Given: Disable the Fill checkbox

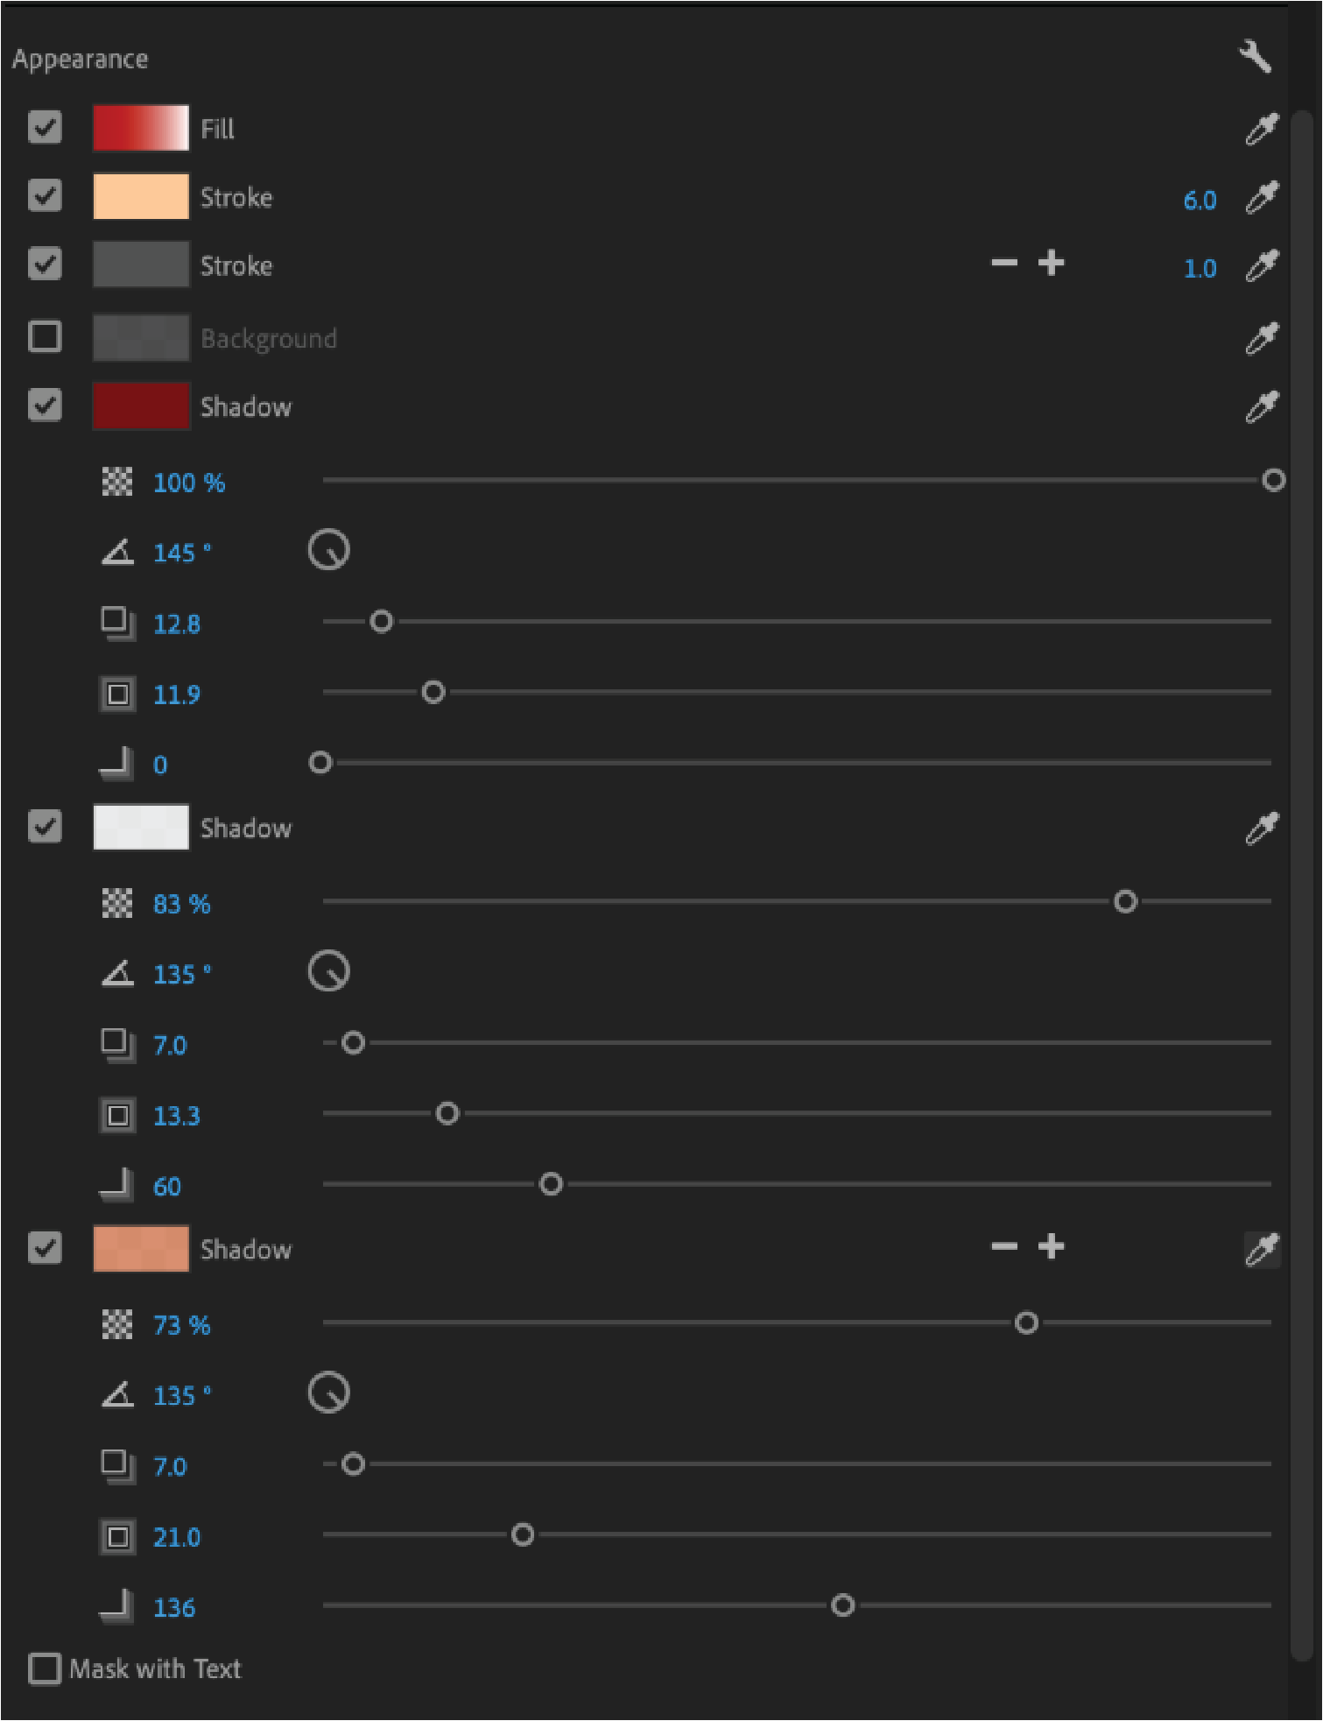Looking at the screenshot, I should pyautogui.click(x=45, y=128).
